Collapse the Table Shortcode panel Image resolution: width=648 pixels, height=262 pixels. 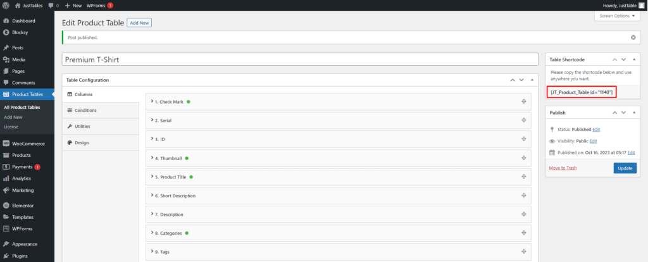[635, 59]
